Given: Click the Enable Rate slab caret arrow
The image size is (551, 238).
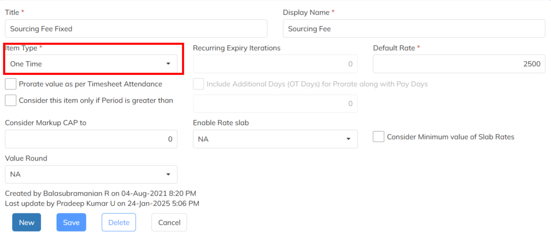Looking at the screenshot, I should pyautogui.click(x=348, y=139).
